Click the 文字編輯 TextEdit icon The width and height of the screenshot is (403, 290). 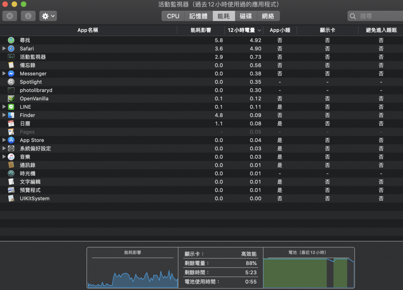pos(11,182)
